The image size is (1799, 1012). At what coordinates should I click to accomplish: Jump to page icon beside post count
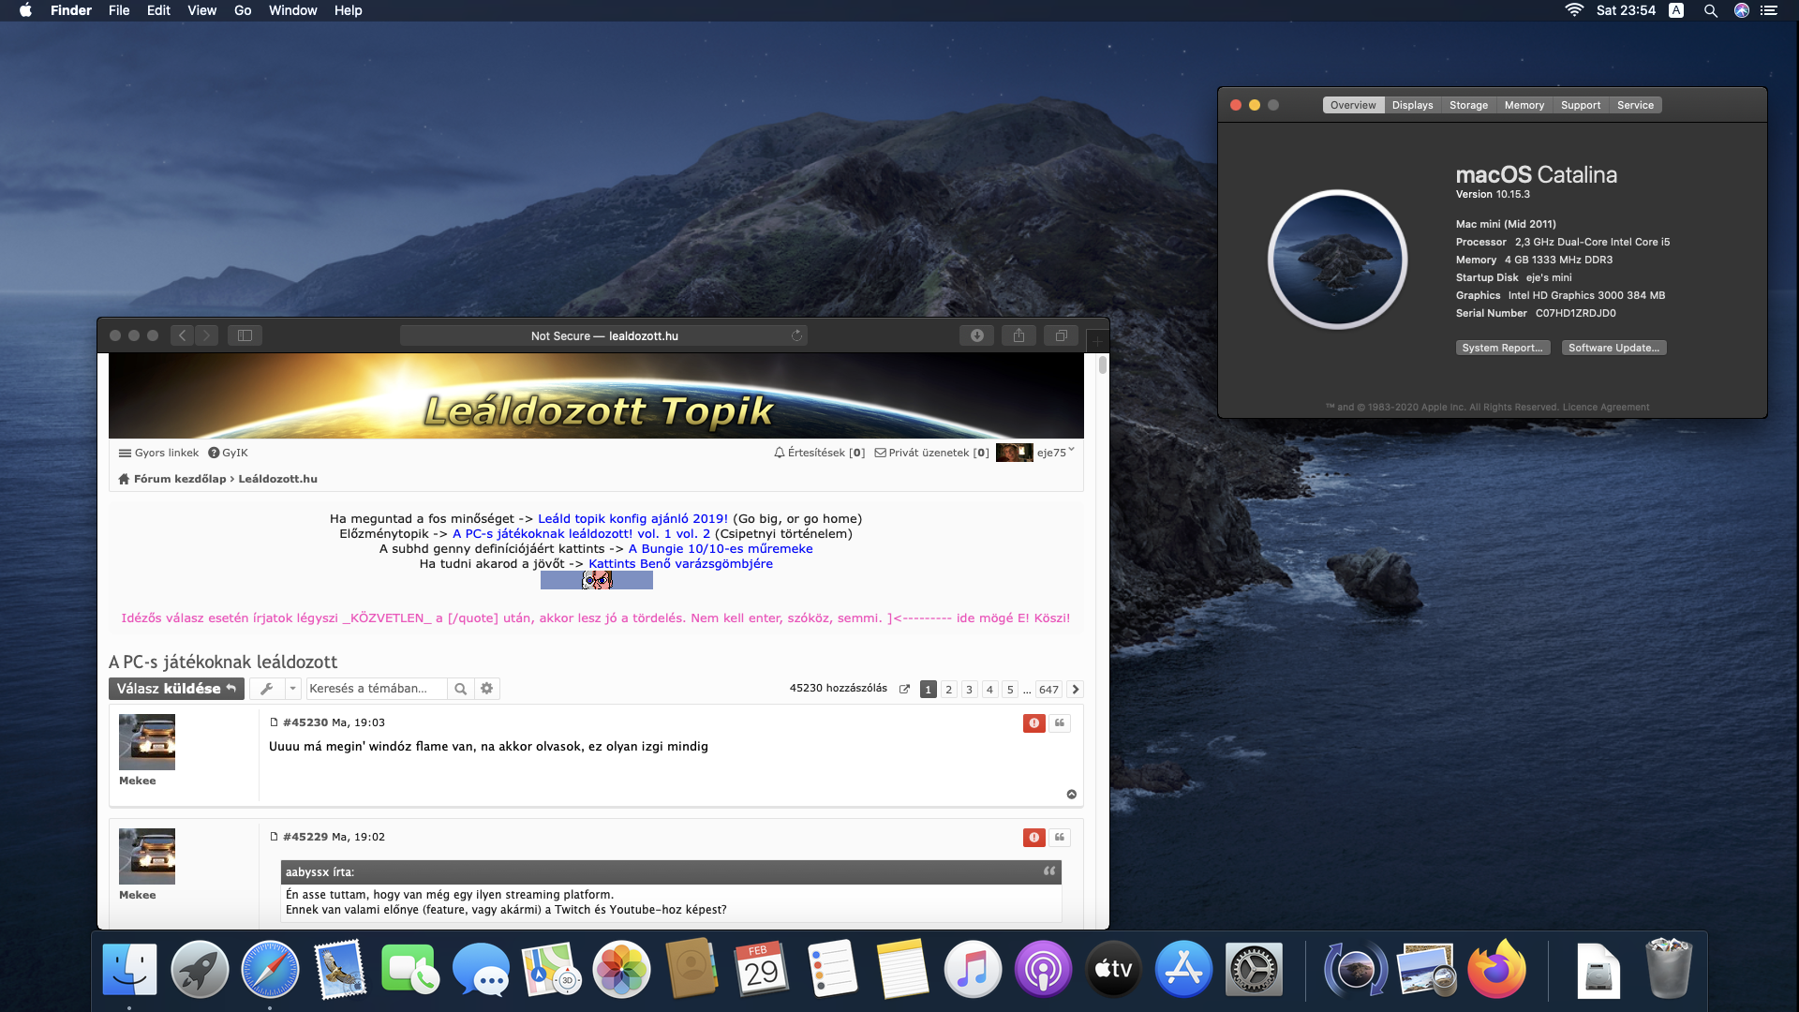coord(905,690)
